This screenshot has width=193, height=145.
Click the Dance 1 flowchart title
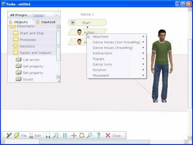tap(87, 14)
